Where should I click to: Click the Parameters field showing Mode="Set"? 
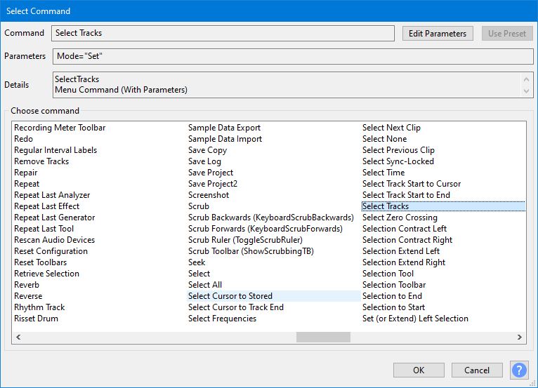click(x=293, y=56)
